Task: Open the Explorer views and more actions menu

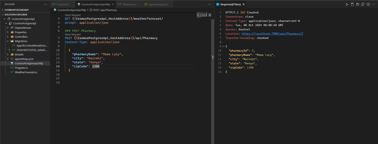Action: pos(45,4)
